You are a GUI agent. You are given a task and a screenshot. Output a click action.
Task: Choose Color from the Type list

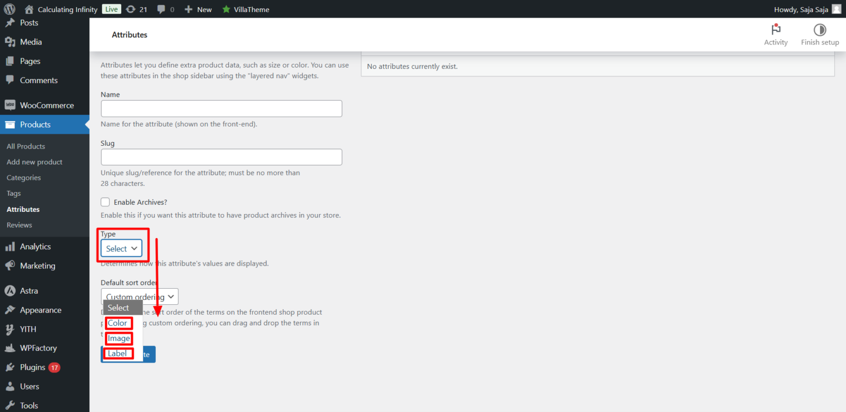[118, 323]
